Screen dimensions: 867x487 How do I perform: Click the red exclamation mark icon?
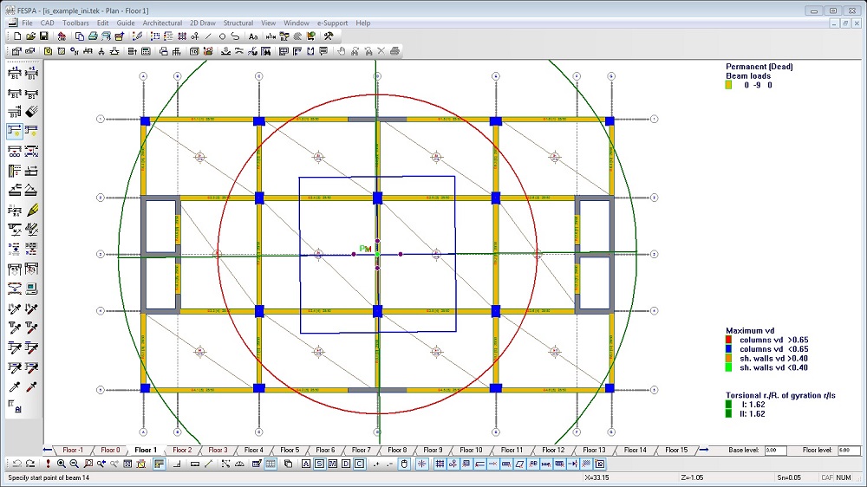[48, 464]
